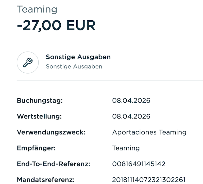Image resolution: width=203 pixels, height=184 pixels.
Task: Select the Aportaciones Teaming purpose text
Action: [149, 132]
